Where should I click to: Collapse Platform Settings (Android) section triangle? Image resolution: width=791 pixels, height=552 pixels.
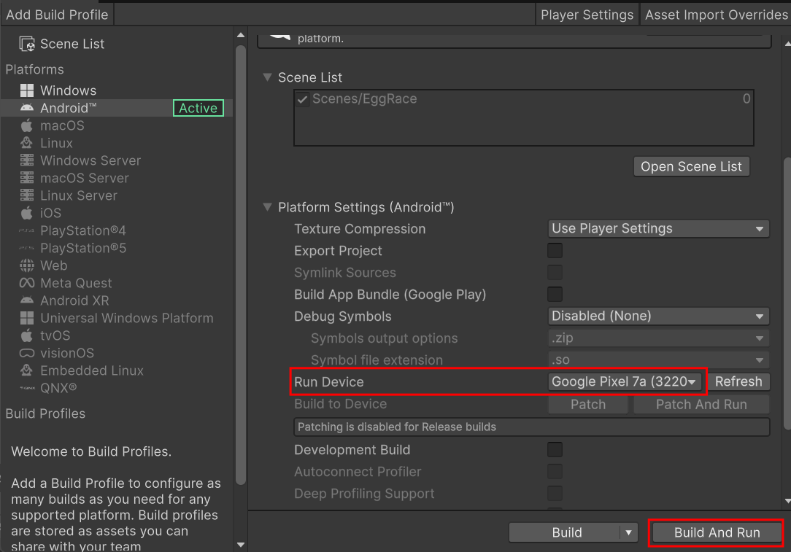[x=267, y=207]
